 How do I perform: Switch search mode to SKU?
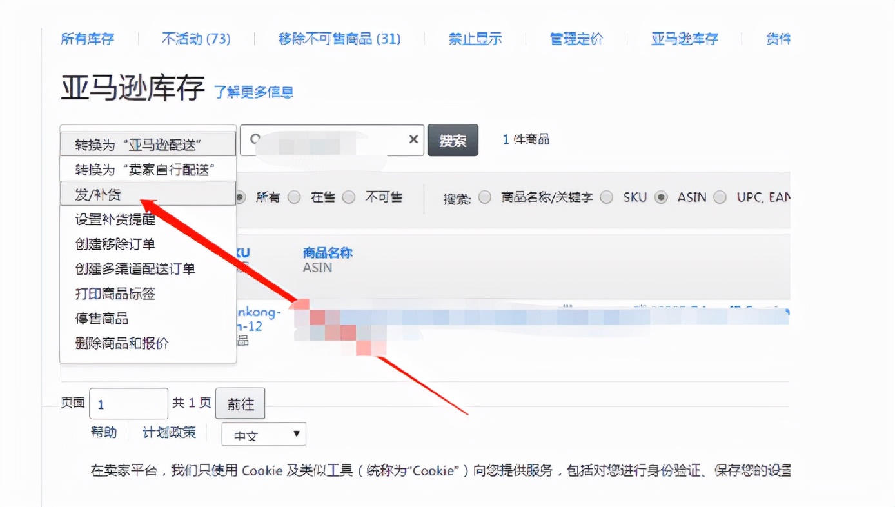click(607, 197)
